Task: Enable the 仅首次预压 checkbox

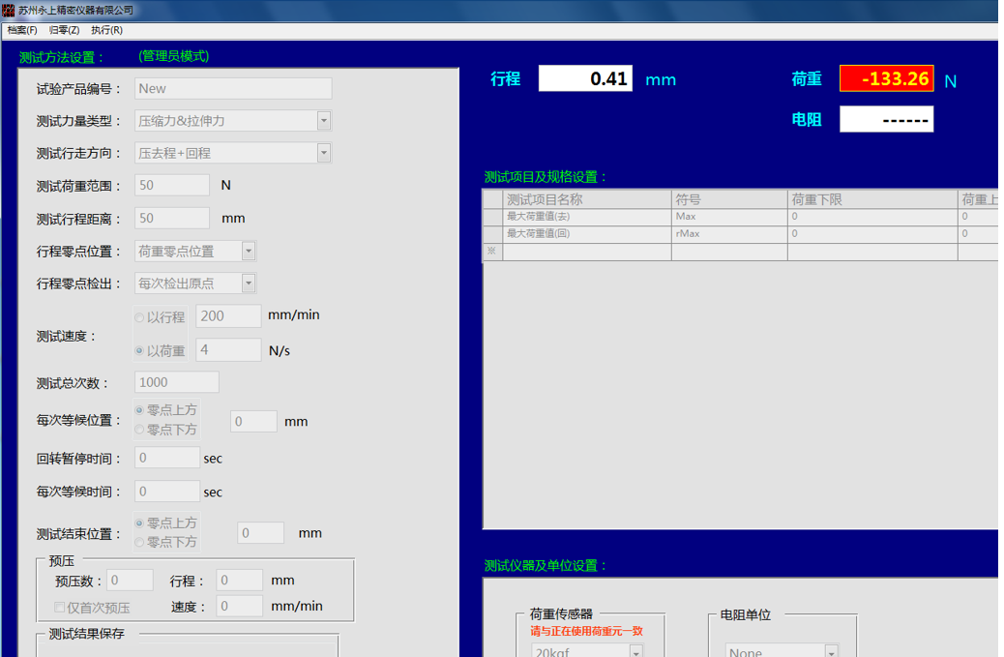Action: (x=60, y=608)
